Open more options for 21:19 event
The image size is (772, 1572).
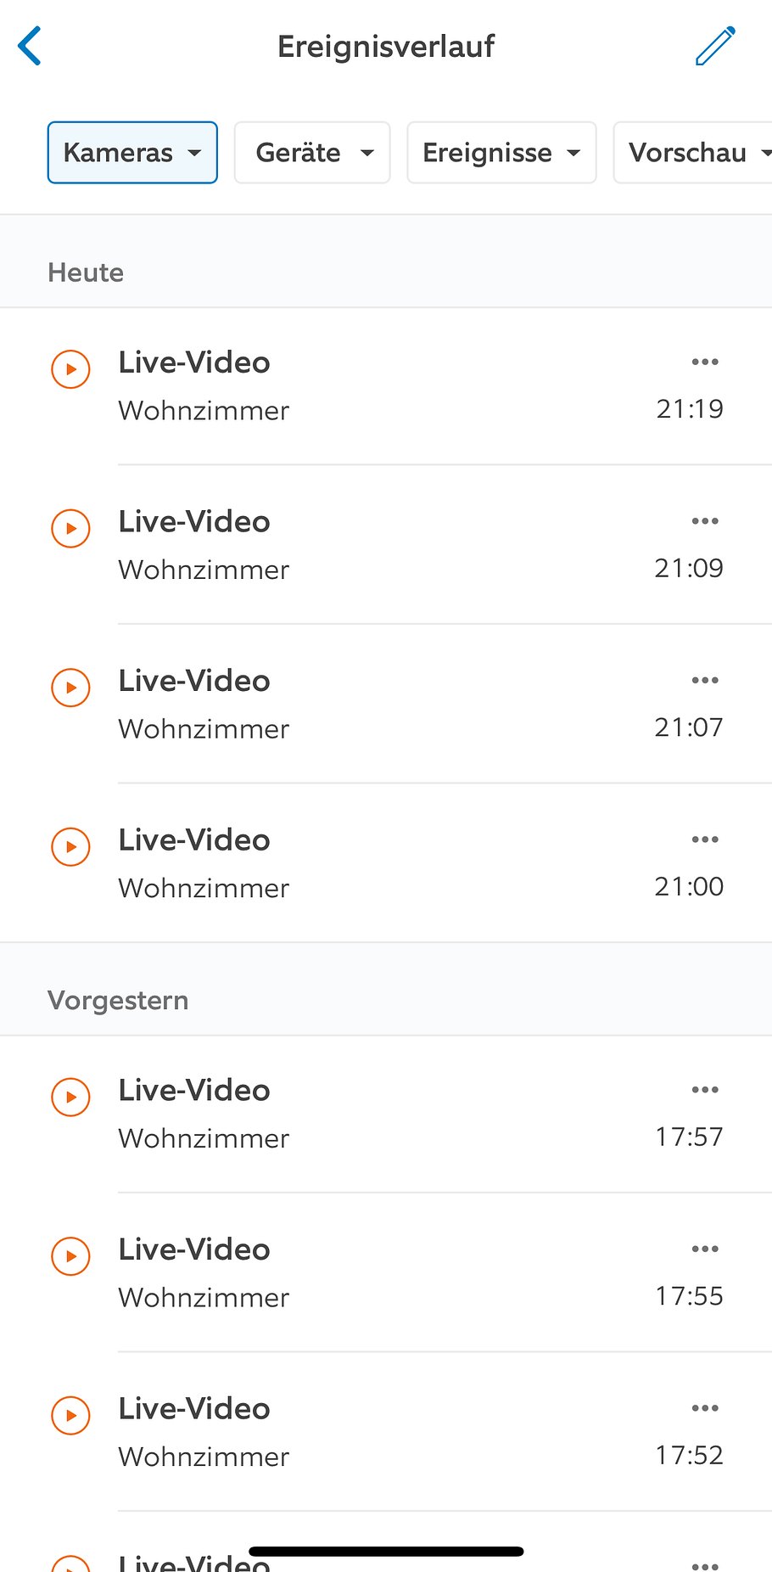705,362
